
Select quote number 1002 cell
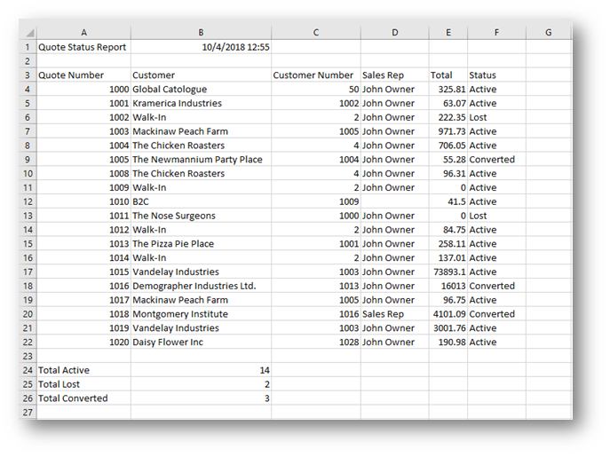83,117
